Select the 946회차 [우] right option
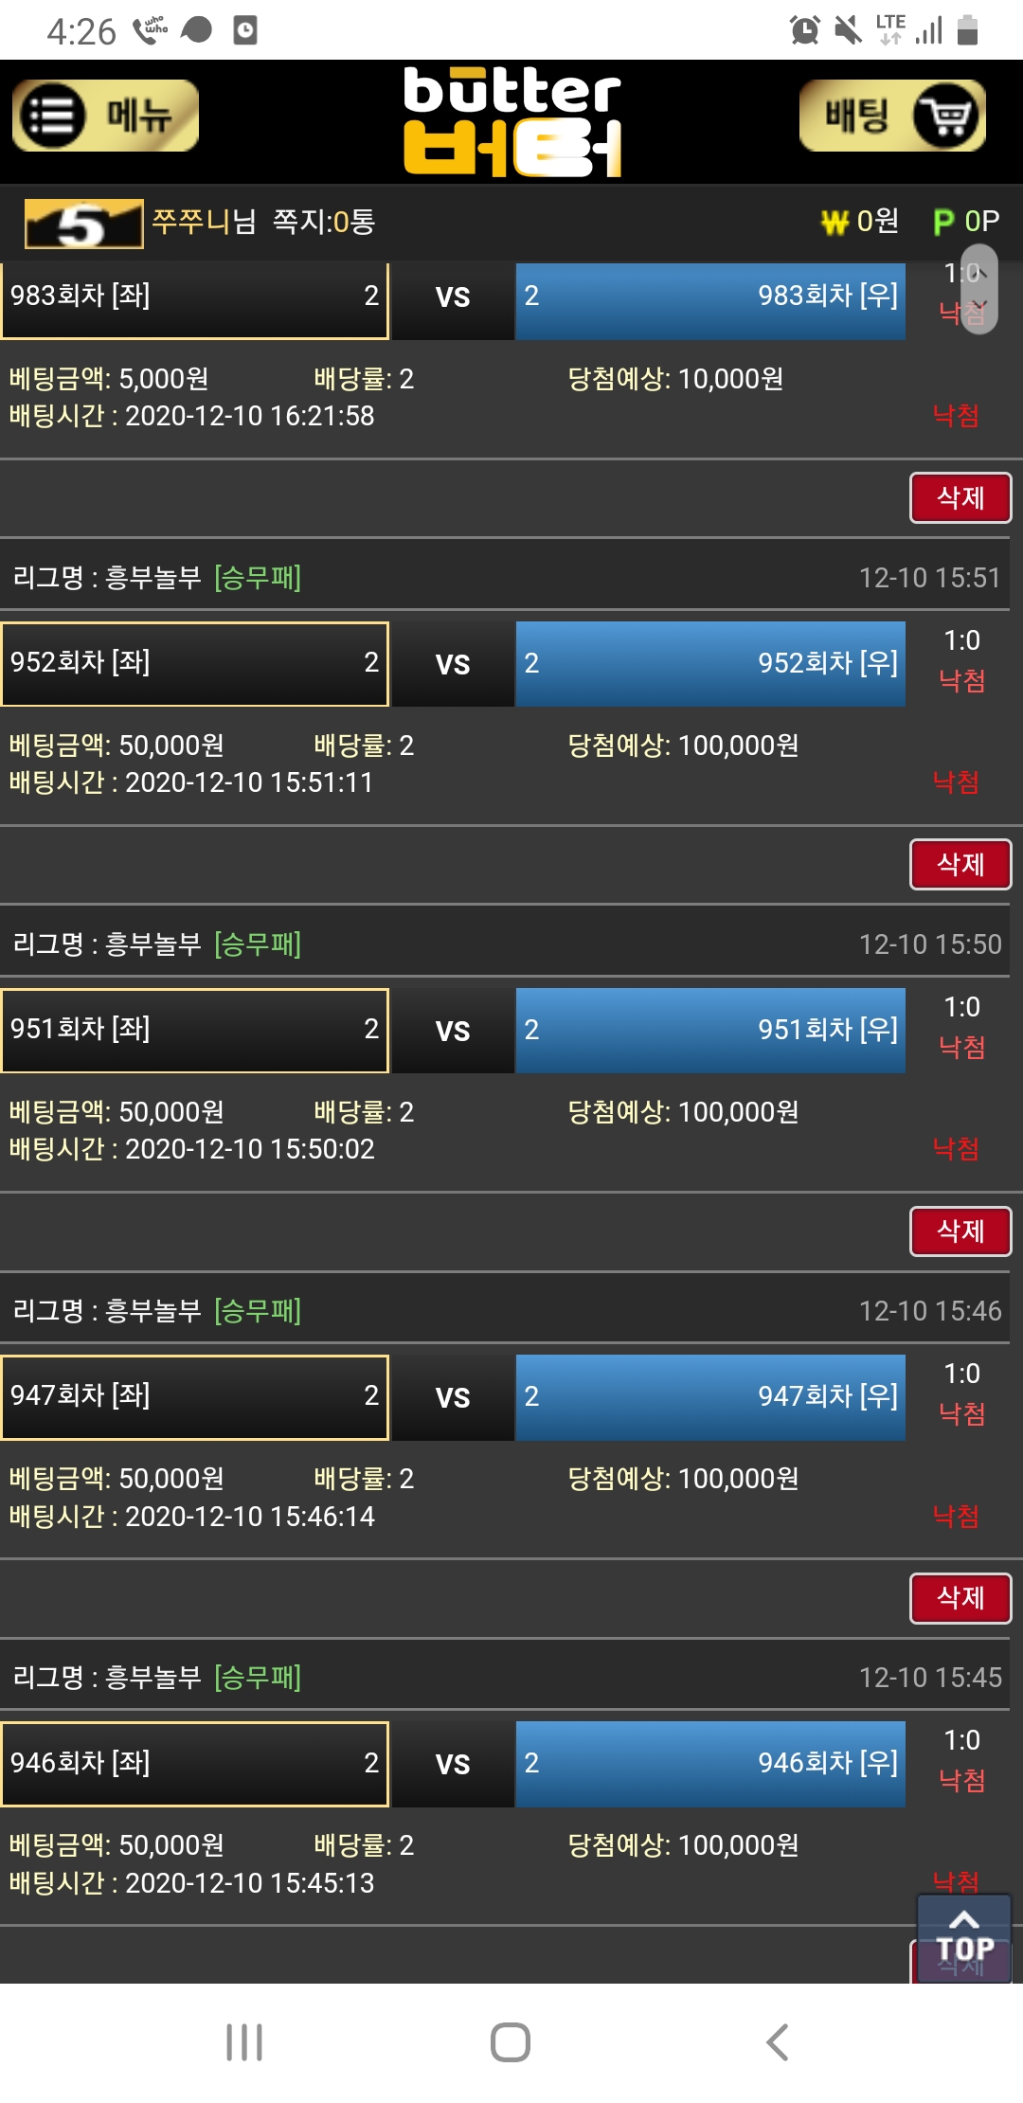 click(x=709, y=1763)
